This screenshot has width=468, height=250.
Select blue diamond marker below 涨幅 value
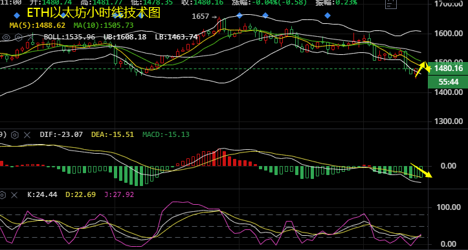[265, 16]
